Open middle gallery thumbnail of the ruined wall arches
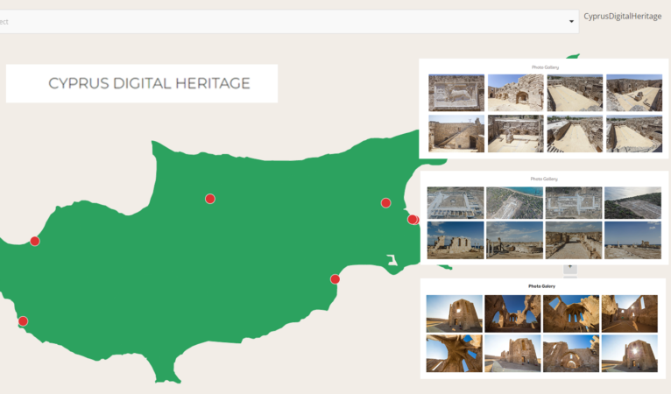 456,240
